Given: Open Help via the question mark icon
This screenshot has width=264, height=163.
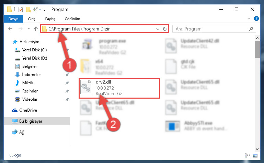Looking at the screenshot, I should click(256, 18).
